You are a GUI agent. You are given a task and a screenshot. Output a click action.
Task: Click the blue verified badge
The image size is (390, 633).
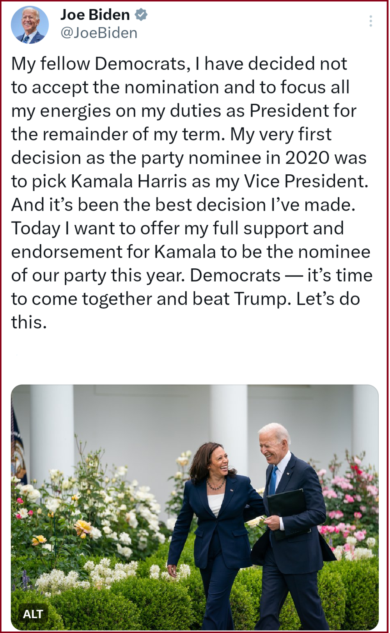[x=141, y=15]
